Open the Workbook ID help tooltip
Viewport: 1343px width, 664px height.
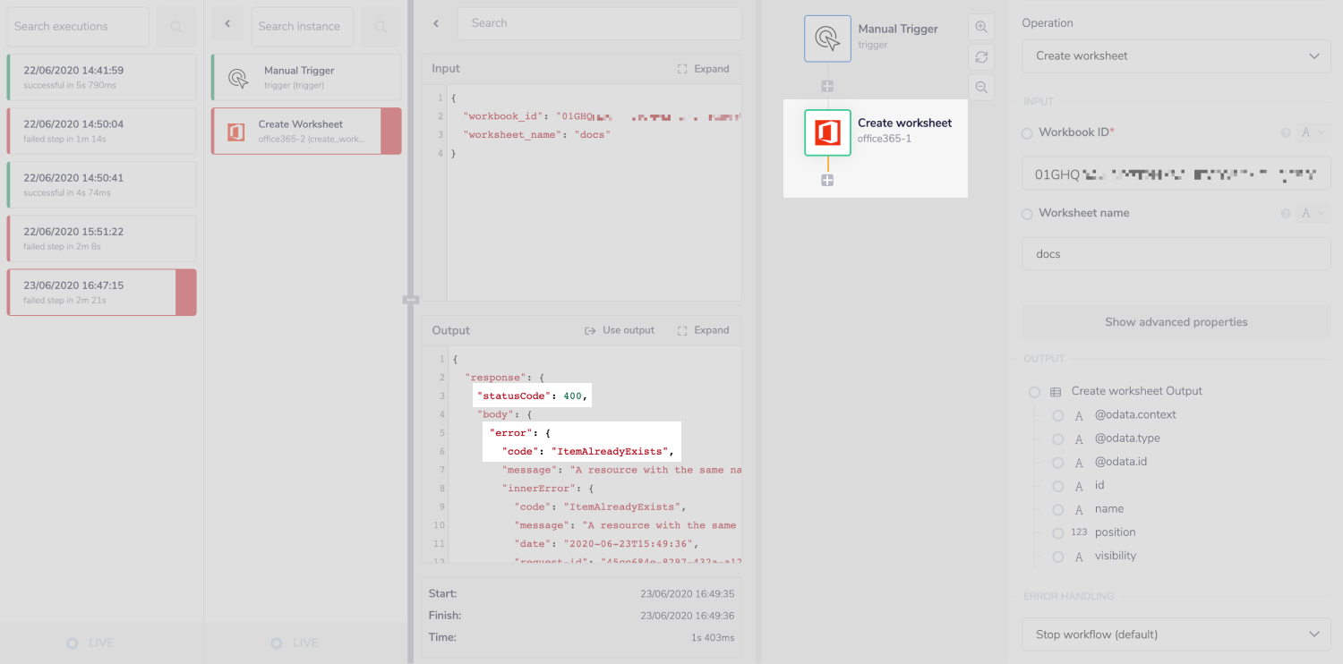pos(1286,132)
